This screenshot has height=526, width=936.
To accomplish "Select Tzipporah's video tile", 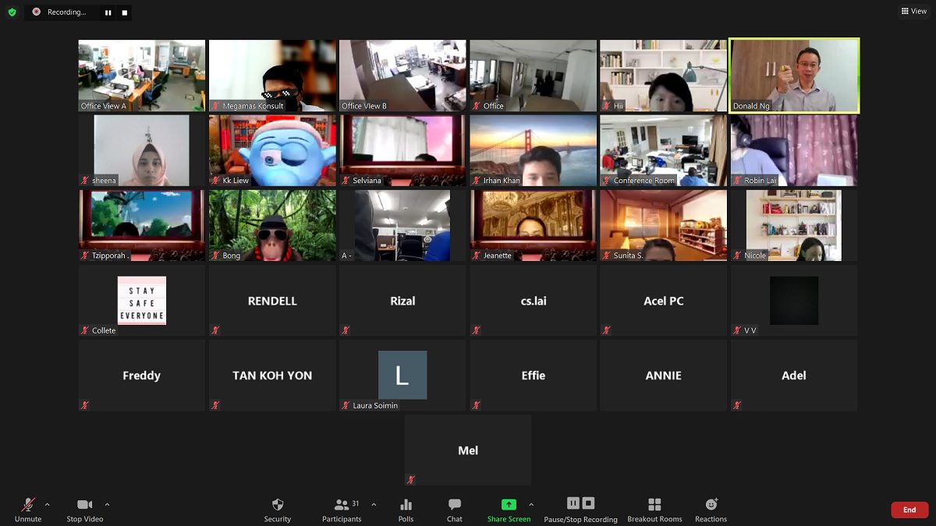I will tap(142, 225).
